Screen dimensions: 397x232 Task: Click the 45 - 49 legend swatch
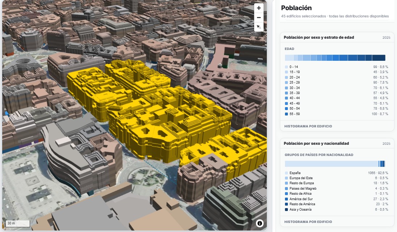286,104
